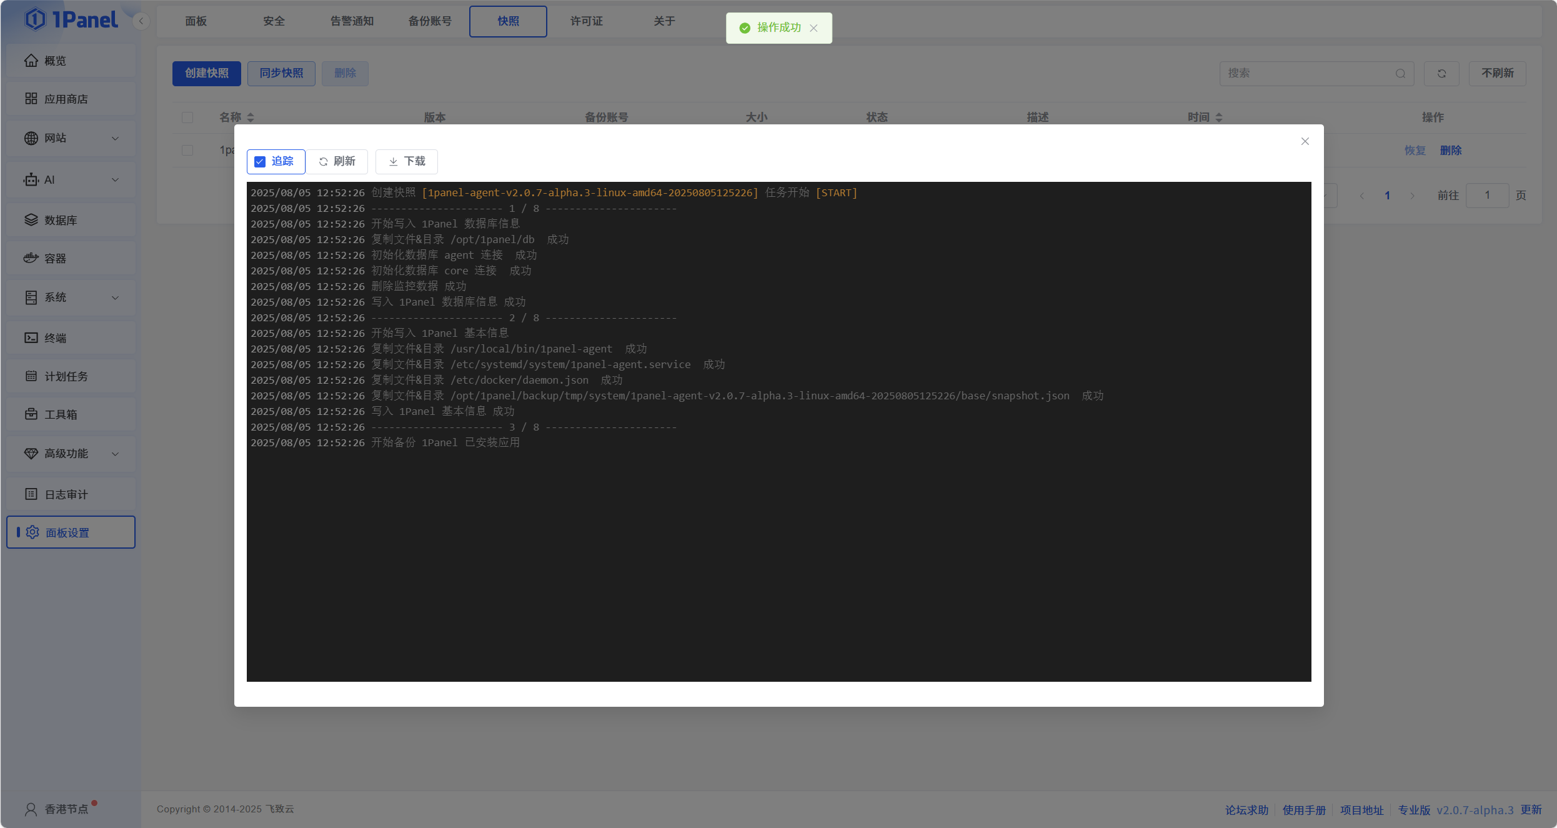This screenshot has width=1557, height=828.
Task: Open the 概览 overview home icon
Action: click(x=31, y=61)
